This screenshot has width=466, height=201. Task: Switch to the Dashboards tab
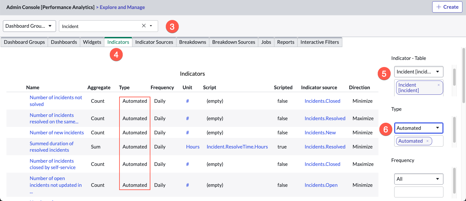tap(64, 42)
